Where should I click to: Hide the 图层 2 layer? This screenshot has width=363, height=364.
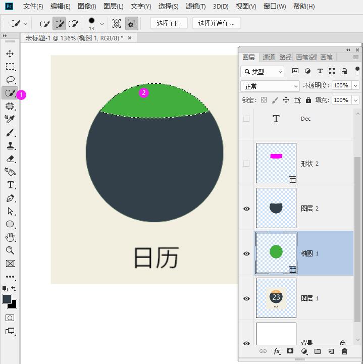point(246,209)
